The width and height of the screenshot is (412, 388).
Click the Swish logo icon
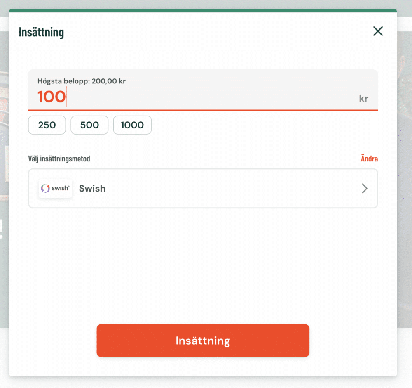click(55, 189)
